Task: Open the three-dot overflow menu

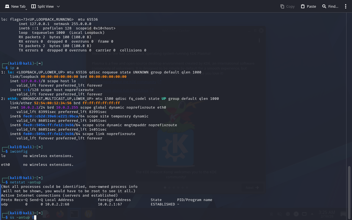Action: (346, 6)
